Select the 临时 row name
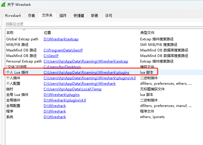This screenshot has width=203, height=145. 10,89
